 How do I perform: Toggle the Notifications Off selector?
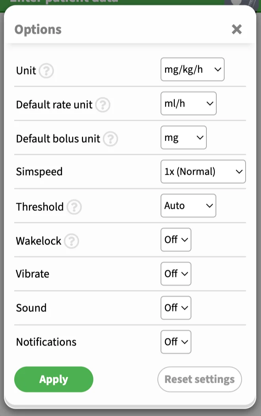(176, 342)
